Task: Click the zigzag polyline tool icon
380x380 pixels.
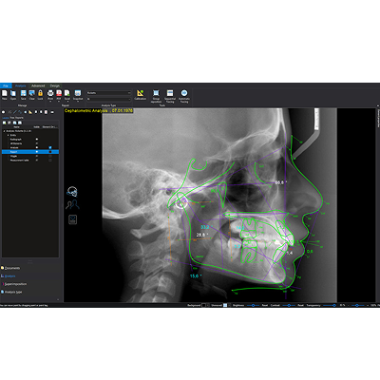Action: click(20, 112)
